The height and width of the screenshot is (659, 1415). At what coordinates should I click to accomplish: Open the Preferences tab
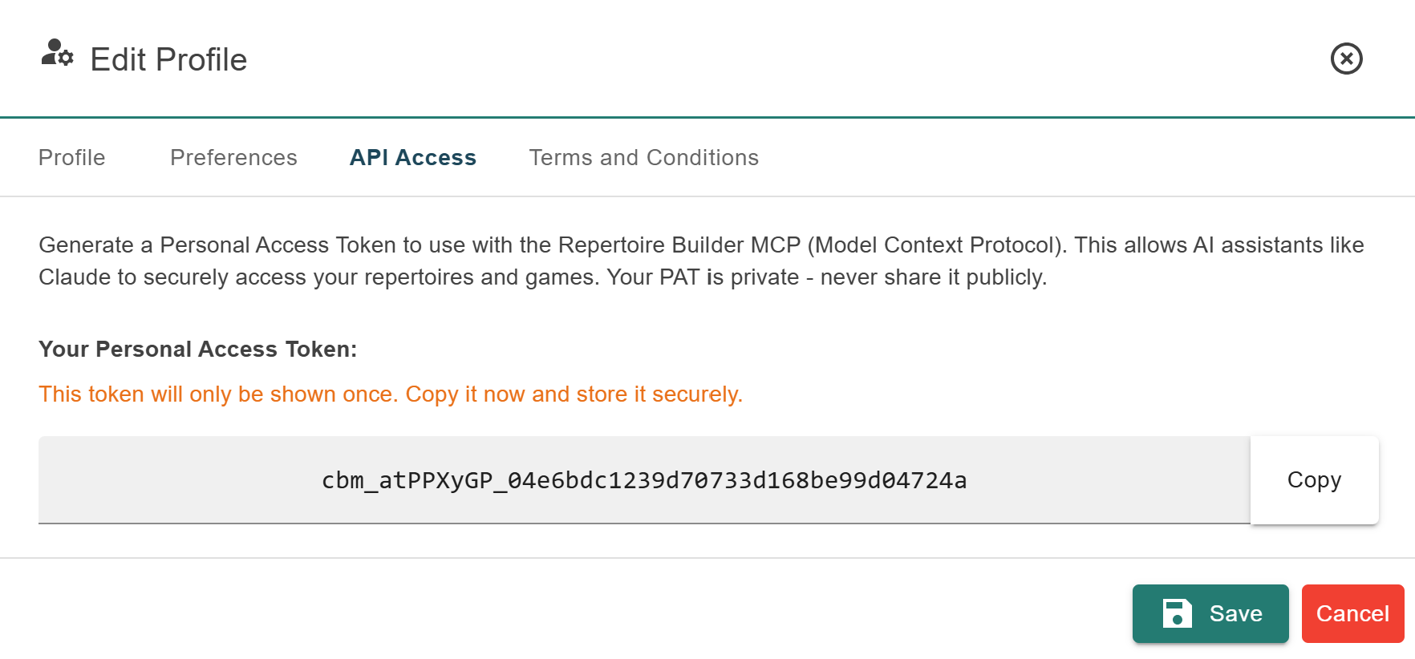point(233,157)
